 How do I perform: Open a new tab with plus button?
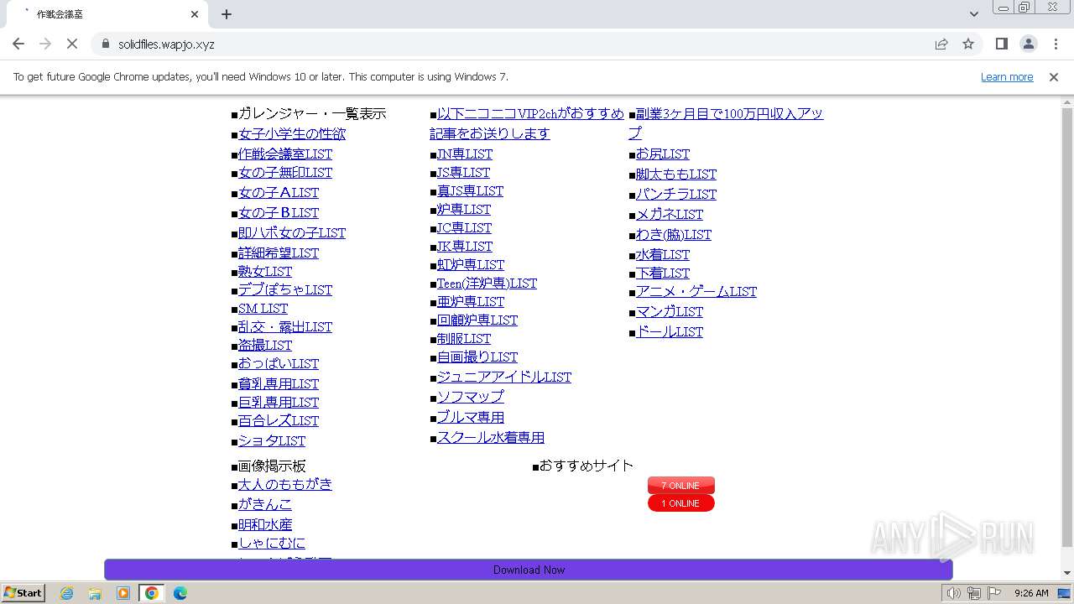(227, 14)
